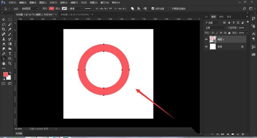
Task: Open the layer opacity 100% dropdown arrow
Action: (247, 28)
